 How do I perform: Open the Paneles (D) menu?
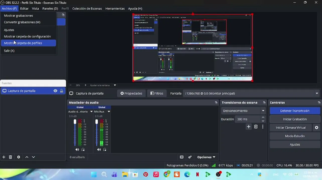tap(50, 8)
